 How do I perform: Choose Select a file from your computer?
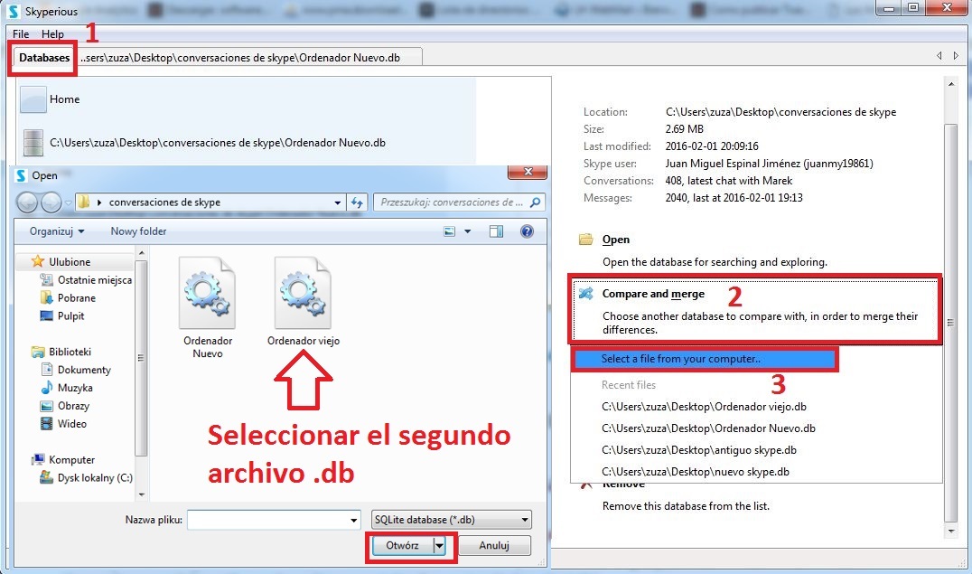(705, 359)
